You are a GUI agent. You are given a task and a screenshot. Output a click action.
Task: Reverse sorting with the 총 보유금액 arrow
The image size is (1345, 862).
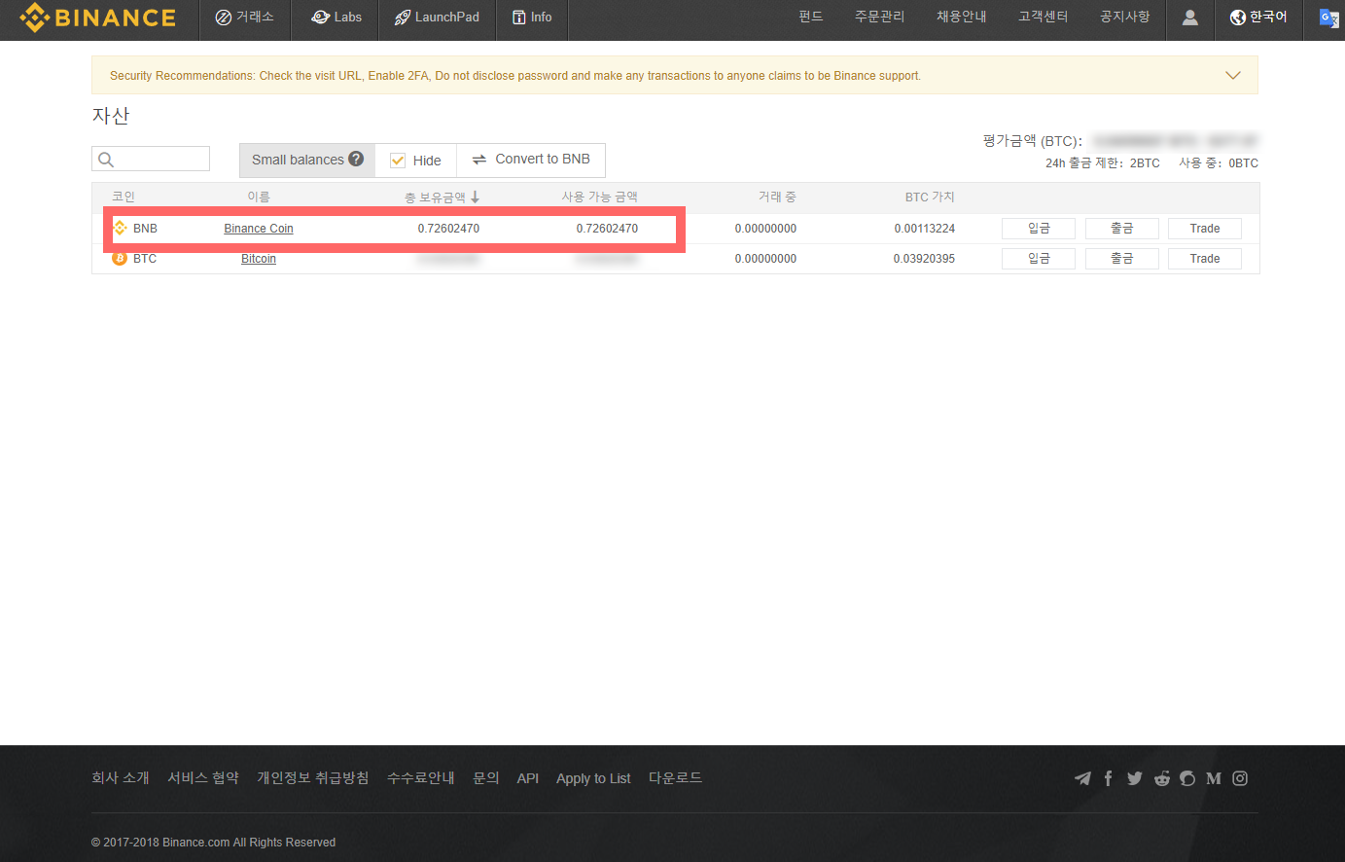476,196
